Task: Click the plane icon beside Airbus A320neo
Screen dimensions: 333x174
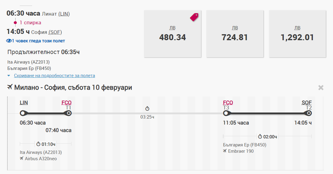Action: click(22, 158)
